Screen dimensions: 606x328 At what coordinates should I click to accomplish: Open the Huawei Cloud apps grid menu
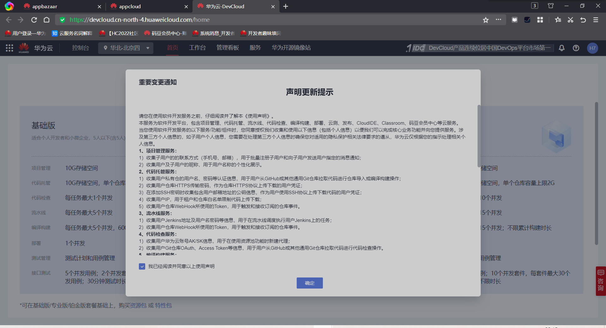click(9, 48)
